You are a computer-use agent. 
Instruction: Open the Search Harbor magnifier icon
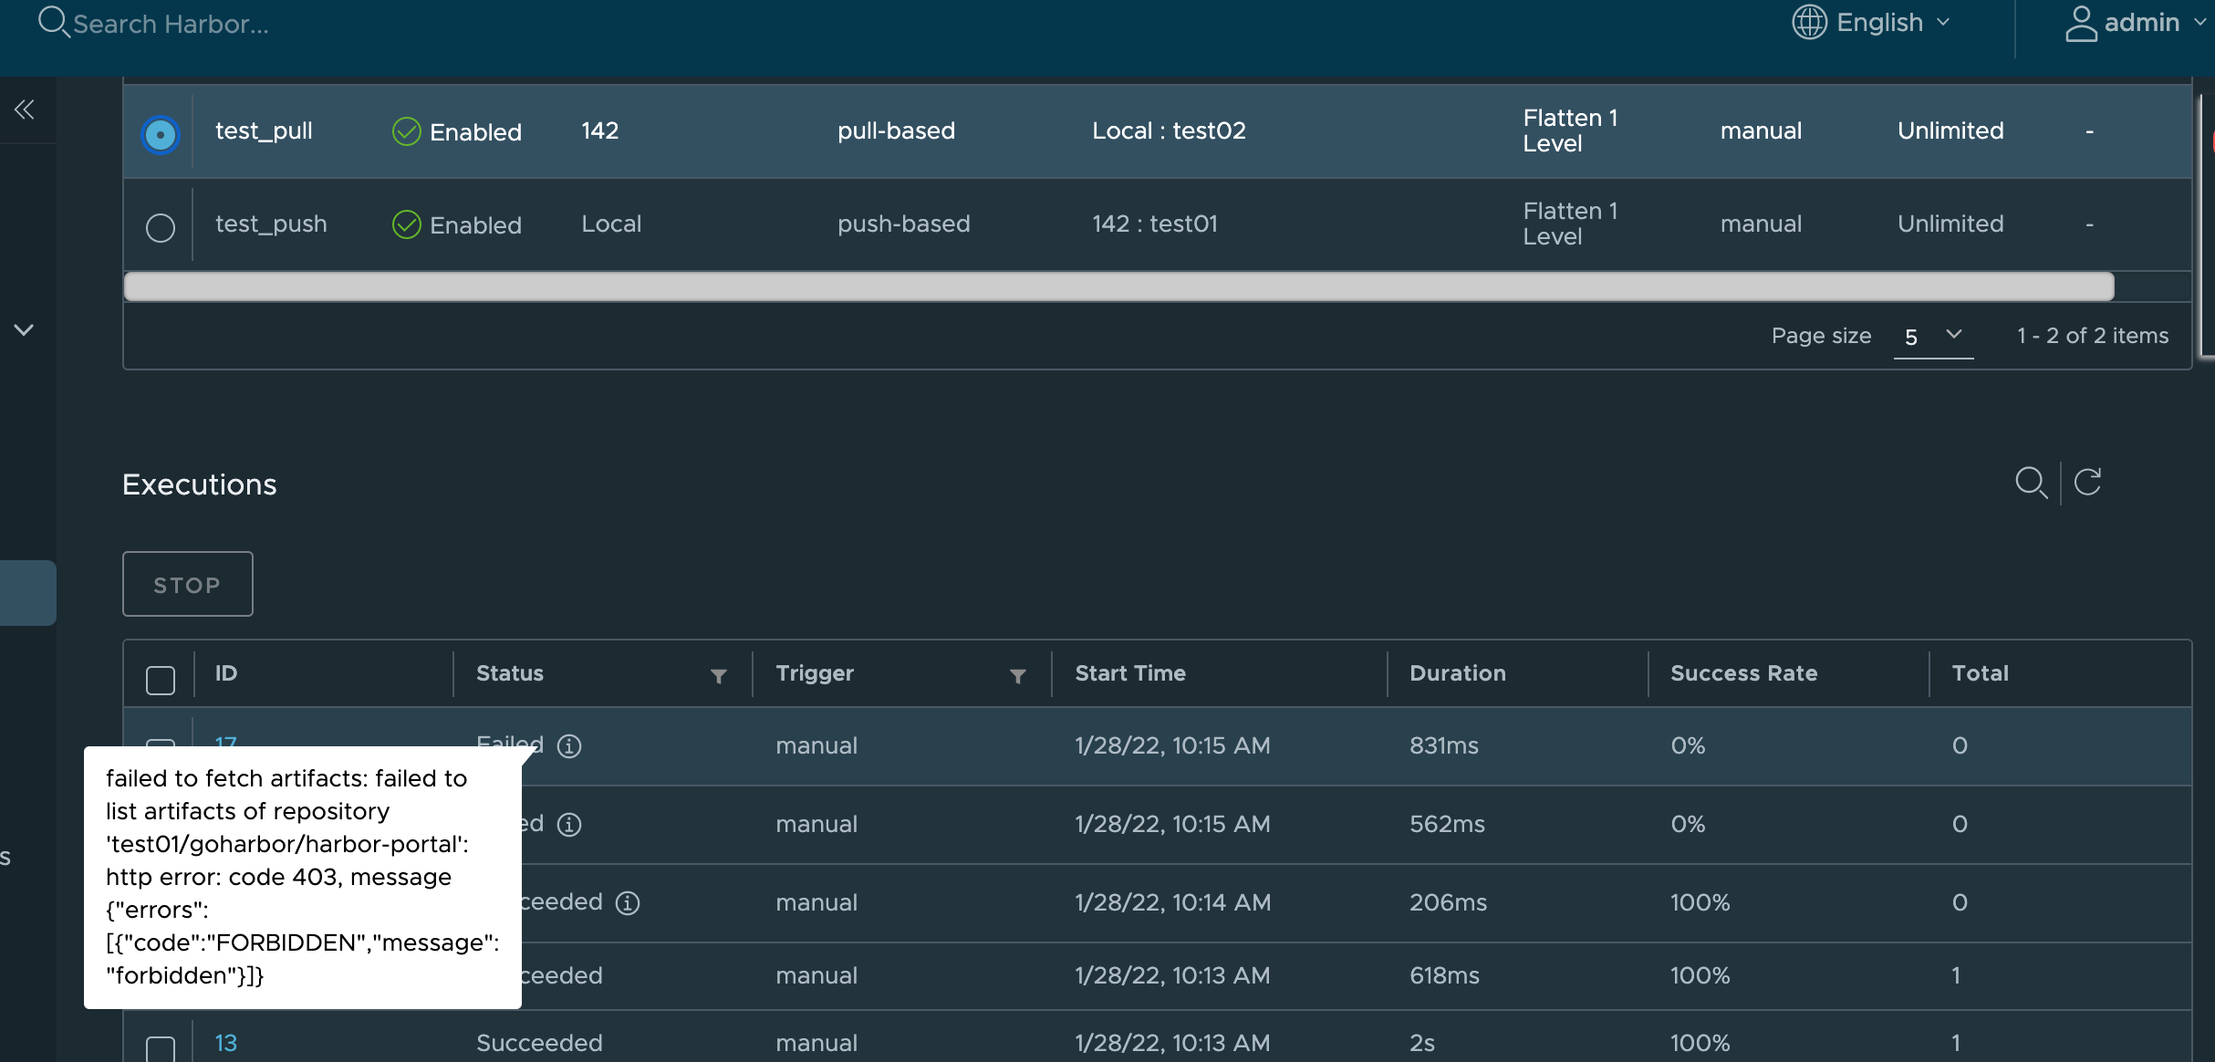click(52, 23)
